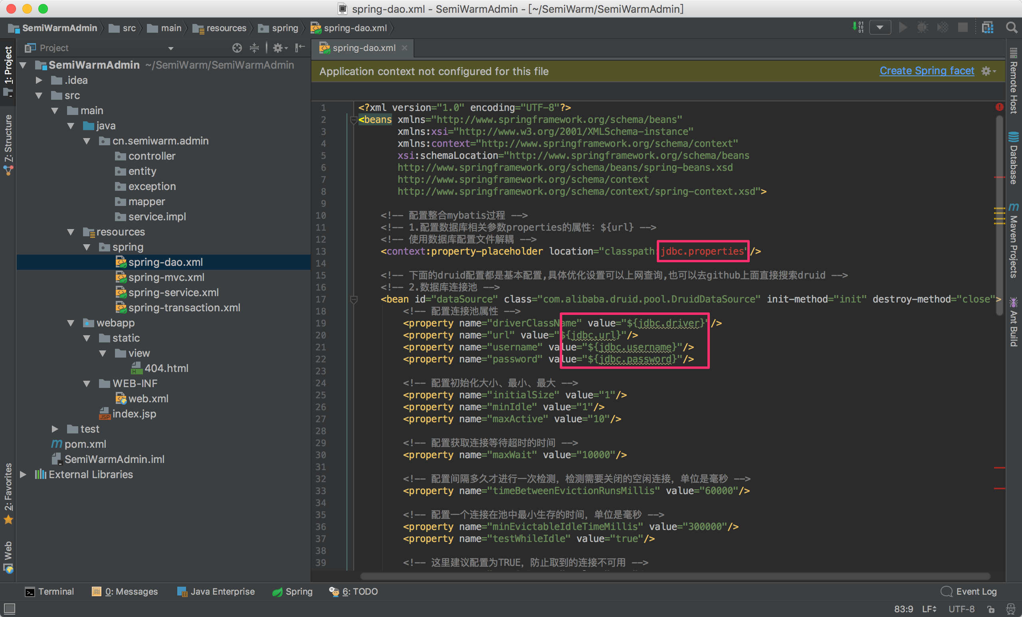Click the red error indicator in editor gutter
The height and width of the screenshot is (617, 1022).
999,107
